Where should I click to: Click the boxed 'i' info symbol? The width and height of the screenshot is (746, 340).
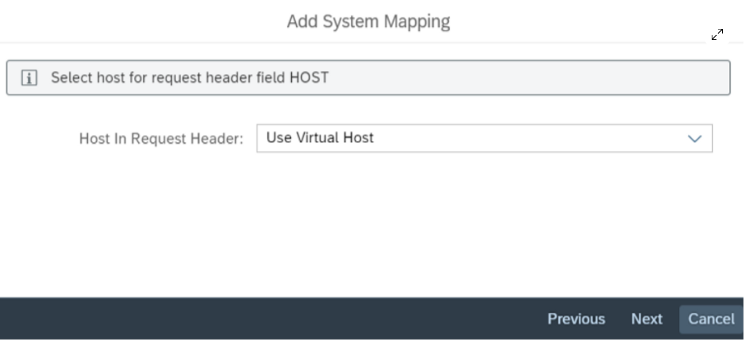pos(29,78)
